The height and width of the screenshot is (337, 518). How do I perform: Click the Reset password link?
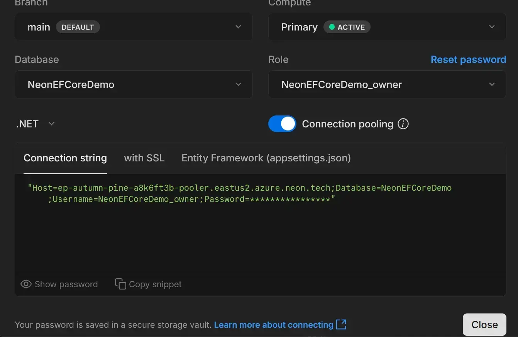468,59
